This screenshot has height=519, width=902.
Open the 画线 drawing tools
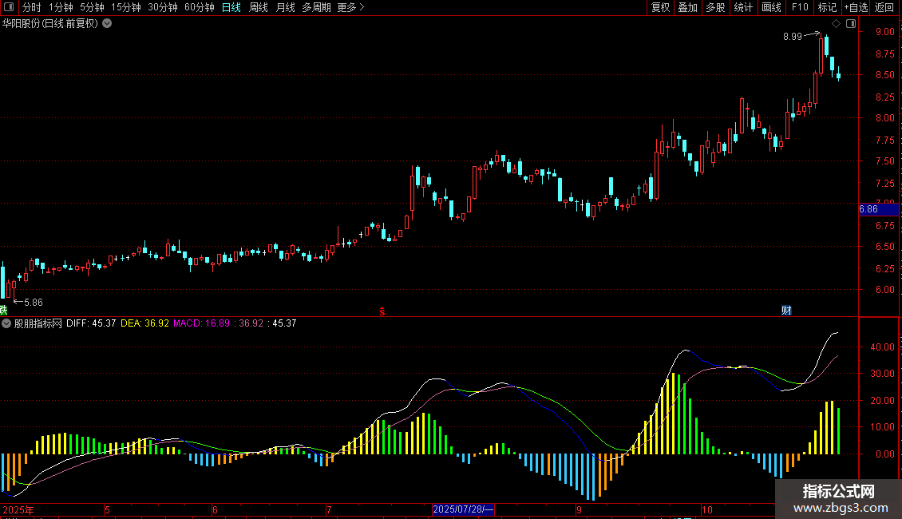coord(771,7)
